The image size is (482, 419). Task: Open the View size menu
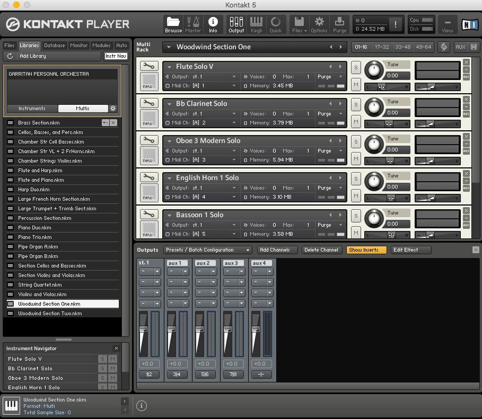coord(447,24)
